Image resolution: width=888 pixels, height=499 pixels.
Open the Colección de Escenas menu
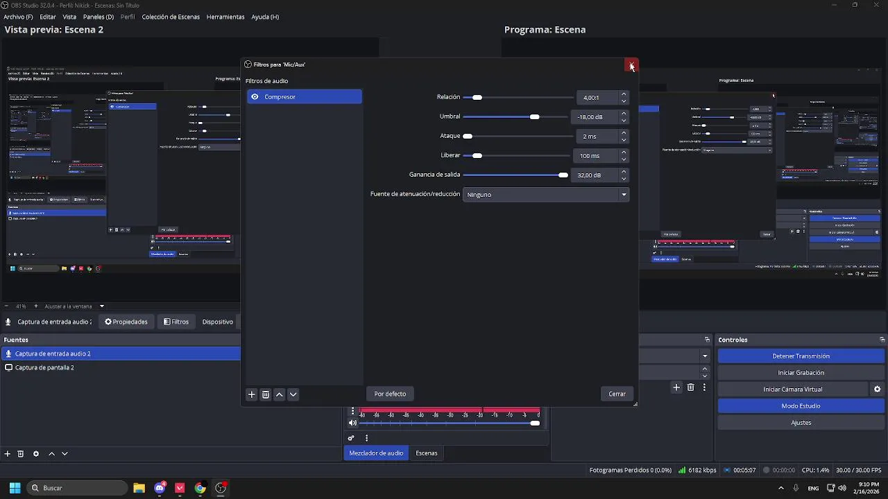click(x=171, y=17)
